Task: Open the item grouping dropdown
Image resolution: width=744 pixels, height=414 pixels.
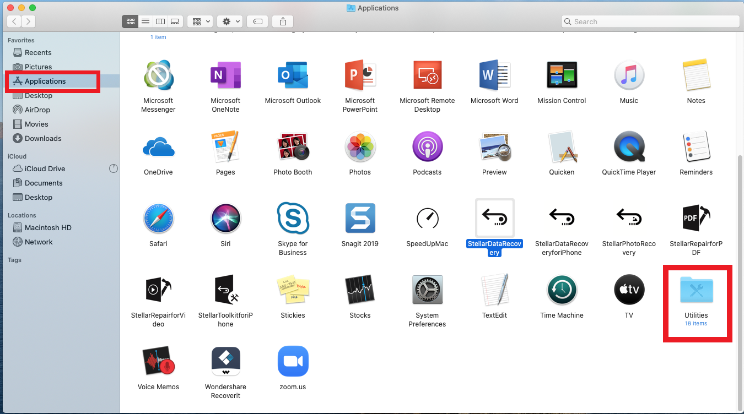Action: pyautogui.click(x=200, y=21)
